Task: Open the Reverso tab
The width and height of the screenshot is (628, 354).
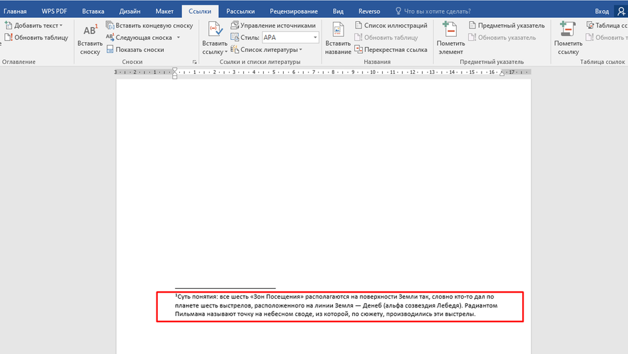Action: (369, 11)
